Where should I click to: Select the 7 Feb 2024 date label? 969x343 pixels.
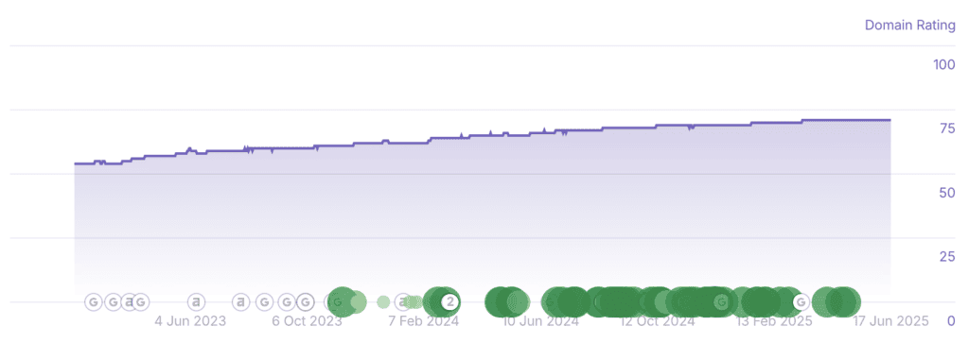click(x=423, y=321)
